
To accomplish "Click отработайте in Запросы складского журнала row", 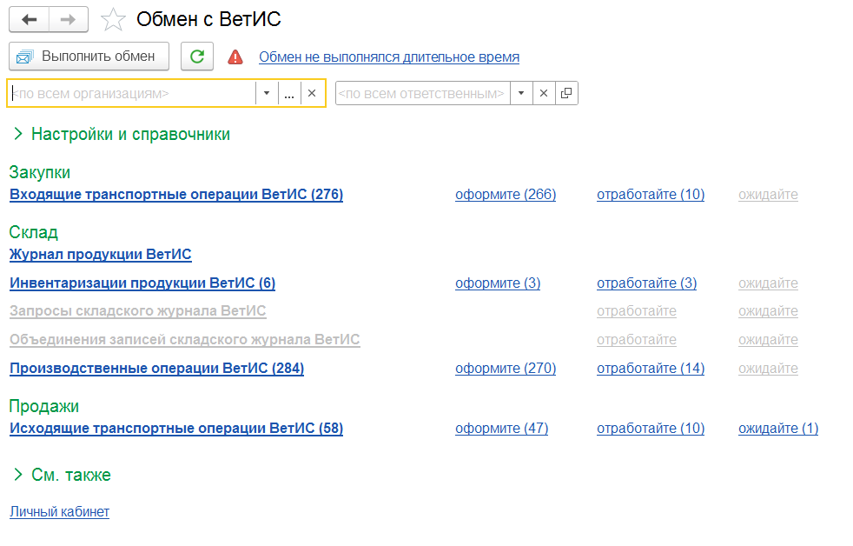I will pyautogui.click(x=637, y=311).
